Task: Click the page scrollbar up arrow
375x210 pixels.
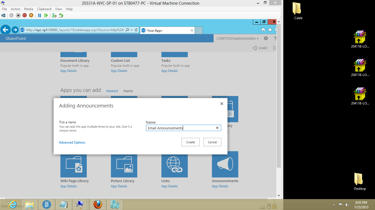Action: (x=279, y=22)
